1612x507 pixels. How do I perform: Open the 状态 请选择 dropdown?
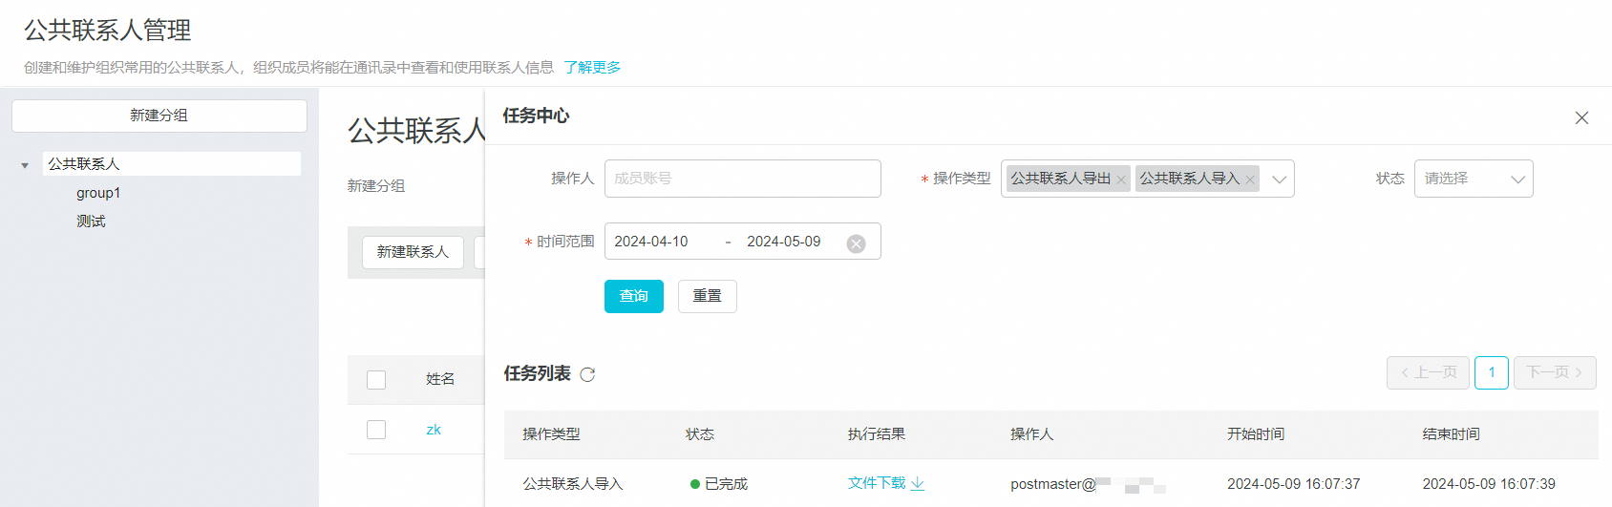tap(1474, 179)
